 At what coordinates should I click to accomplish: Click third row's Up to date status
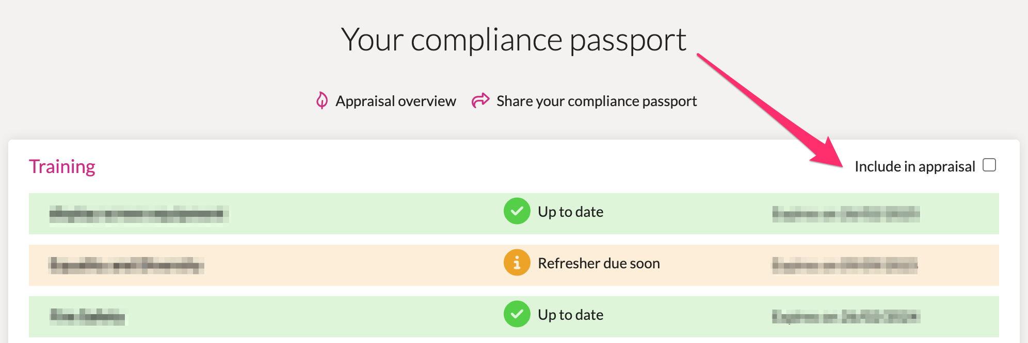tap(570, 315)
